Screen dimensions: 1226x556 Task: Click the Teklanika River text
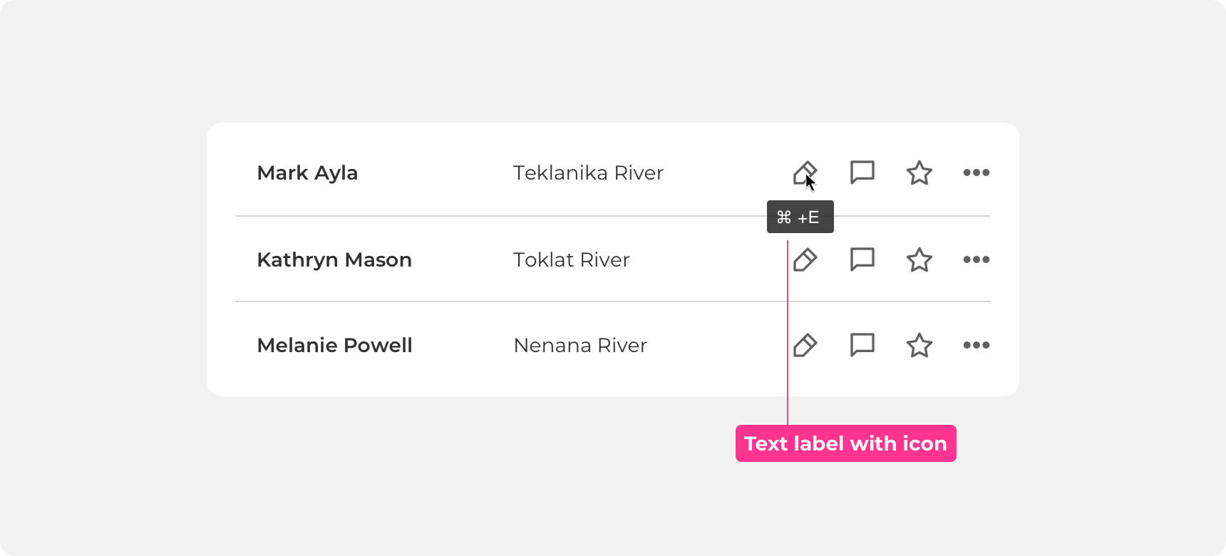pyautogui.click(x=588, y=173)
